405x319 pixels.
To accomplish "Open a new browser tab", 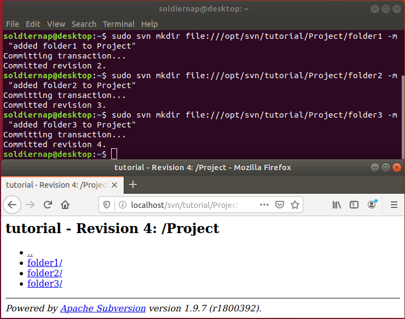I will pos(132,184).
